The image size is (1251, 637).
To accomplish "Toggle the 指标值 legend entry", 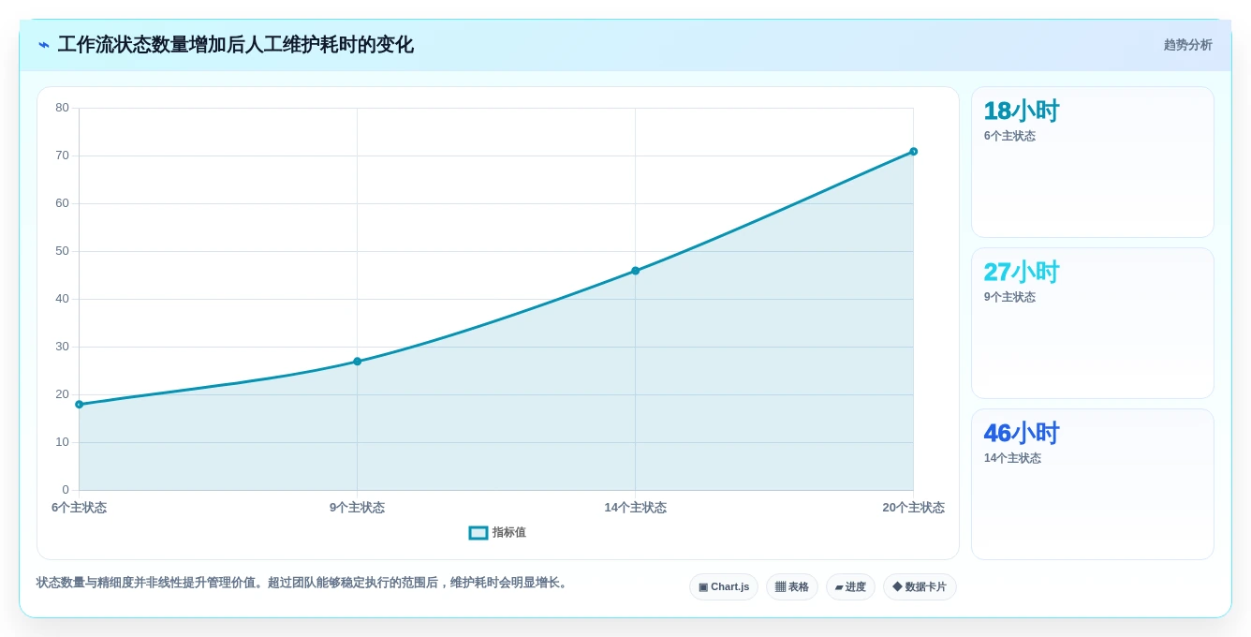I will coord(497,533).
